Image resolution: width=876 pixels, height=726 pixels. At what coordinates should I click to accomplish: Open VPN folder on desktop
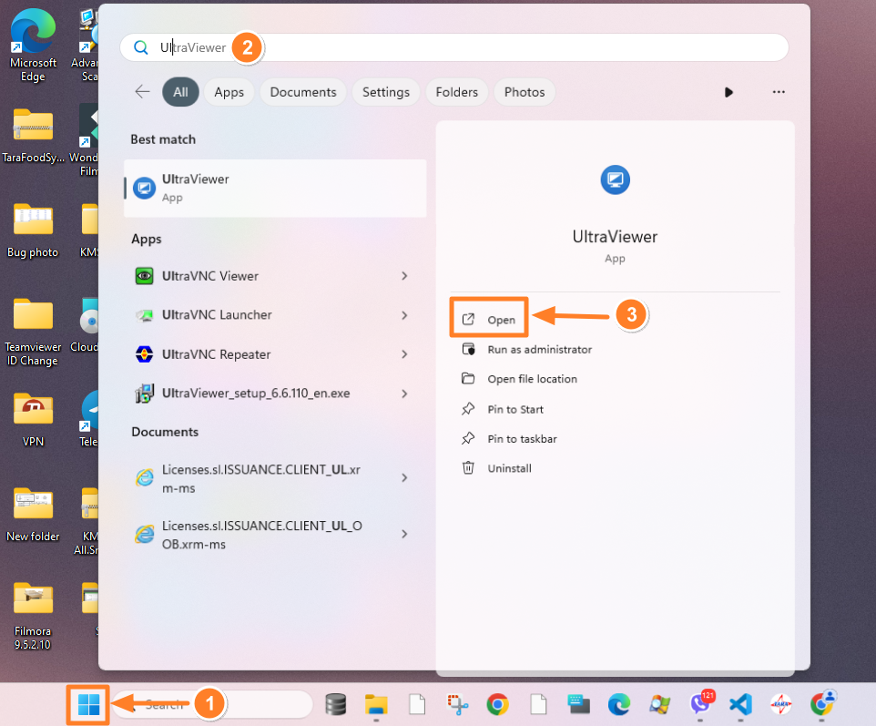click(x=33, y=420)
